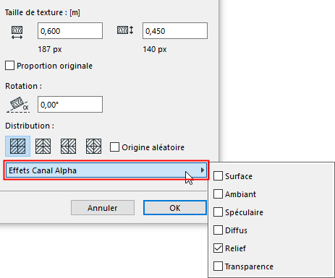The image size is (335, 278).
Task: Click the texture height icon
Action: [x=125, y=30]
